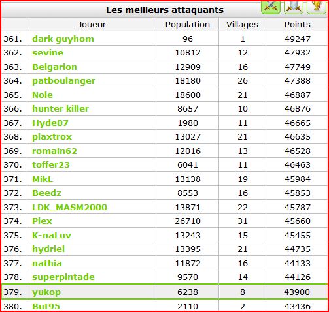This screenshot has height=312, width=329.
Task: View MikL player page
Action: coord(43,179)
